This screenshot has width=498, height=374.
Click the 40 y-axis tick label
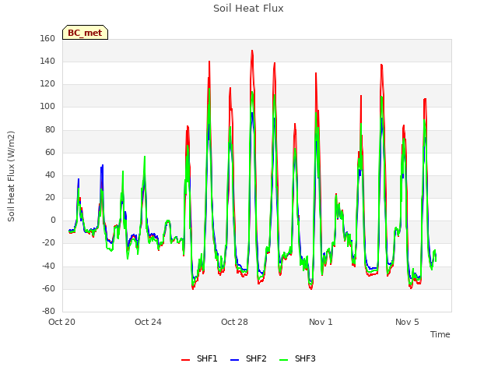(50, 175)
